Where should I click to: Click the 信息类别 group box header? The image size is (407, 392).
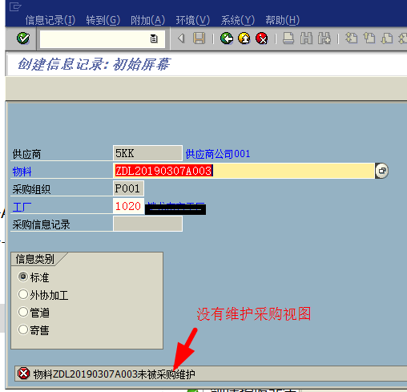pos(35,259)
